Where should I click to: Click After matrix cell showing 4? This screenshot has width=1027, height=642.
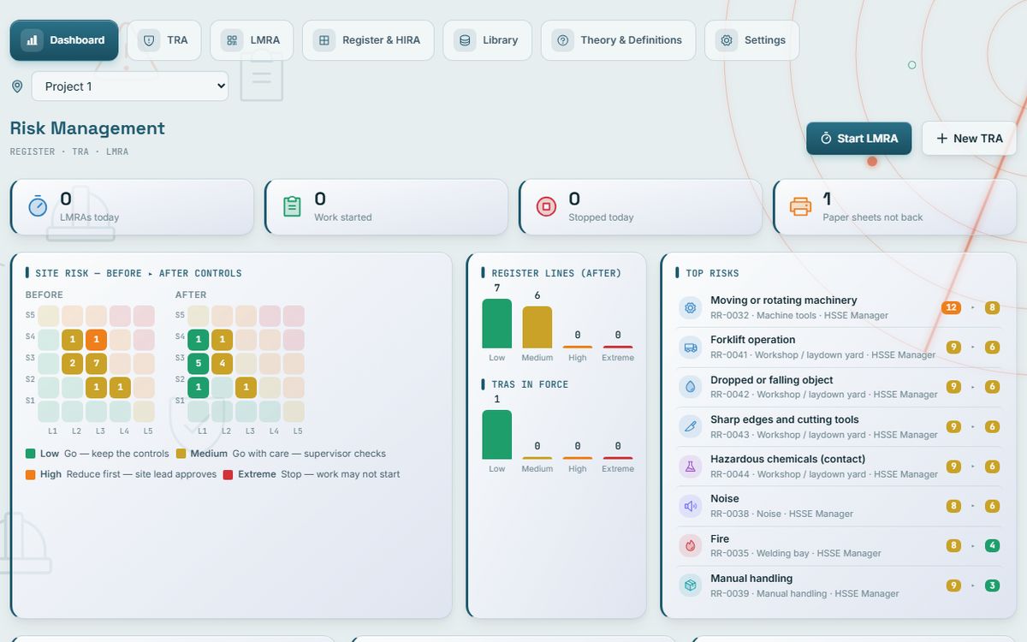tap(223, 364)
